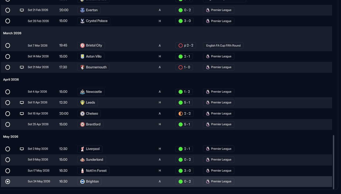Click the Liverpool club crest icon
The height and width of the screenshot is (194, 341).
(x=82, y=149)
